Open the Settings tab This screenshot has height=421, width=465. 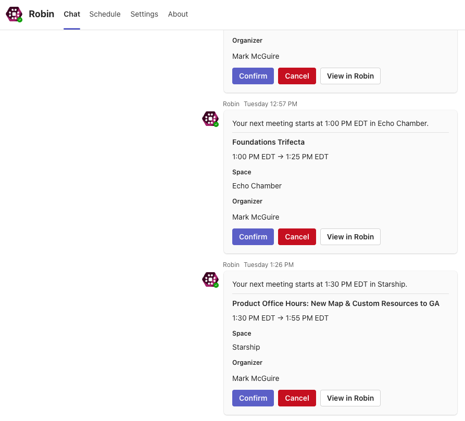[x=144, y=14]
